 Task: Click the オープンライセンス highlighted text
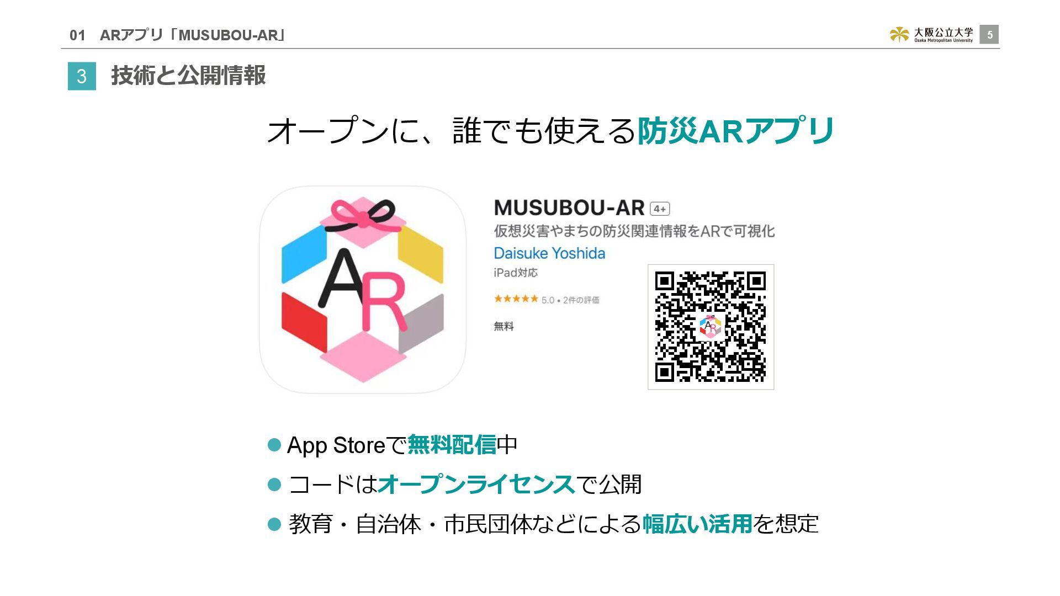(x=476, y=485)
